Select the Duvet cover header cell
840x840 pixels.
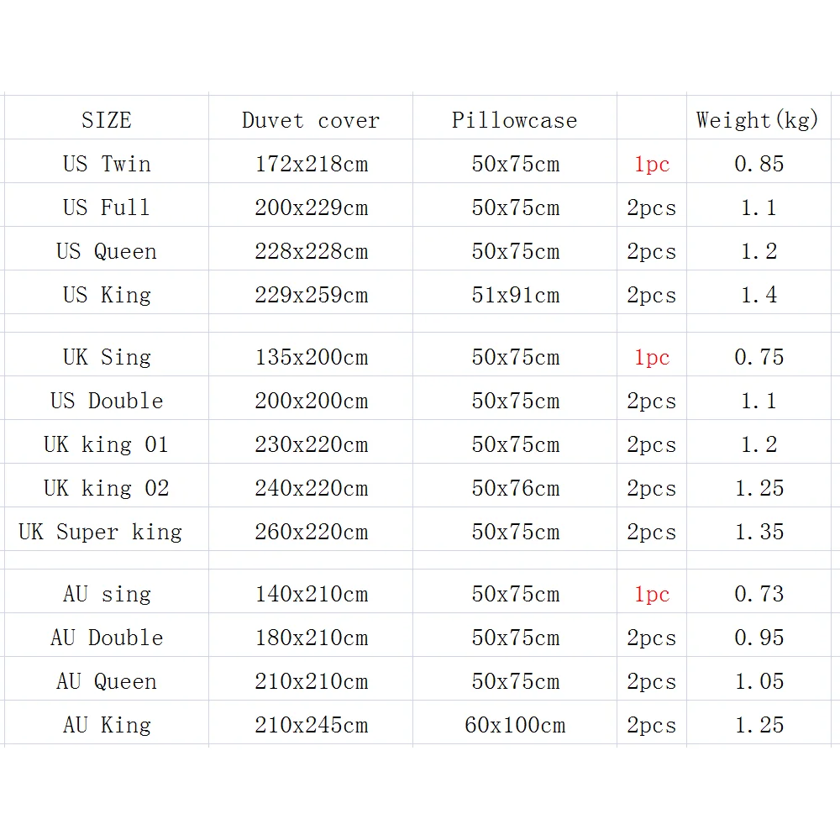pos(311,120)
